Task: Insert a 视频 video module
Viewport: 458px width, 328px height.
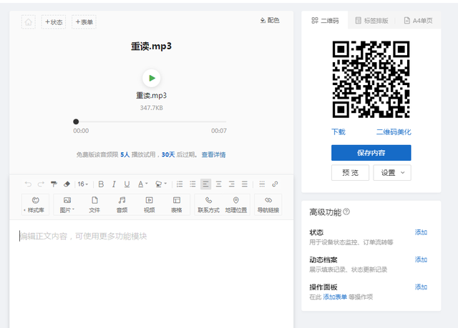Action: [x=150, y=204]
